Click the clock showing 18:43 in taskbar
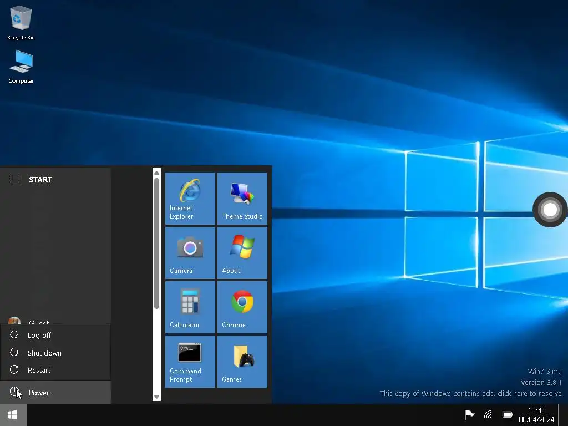568x426 pixels. tap(536, 415)
